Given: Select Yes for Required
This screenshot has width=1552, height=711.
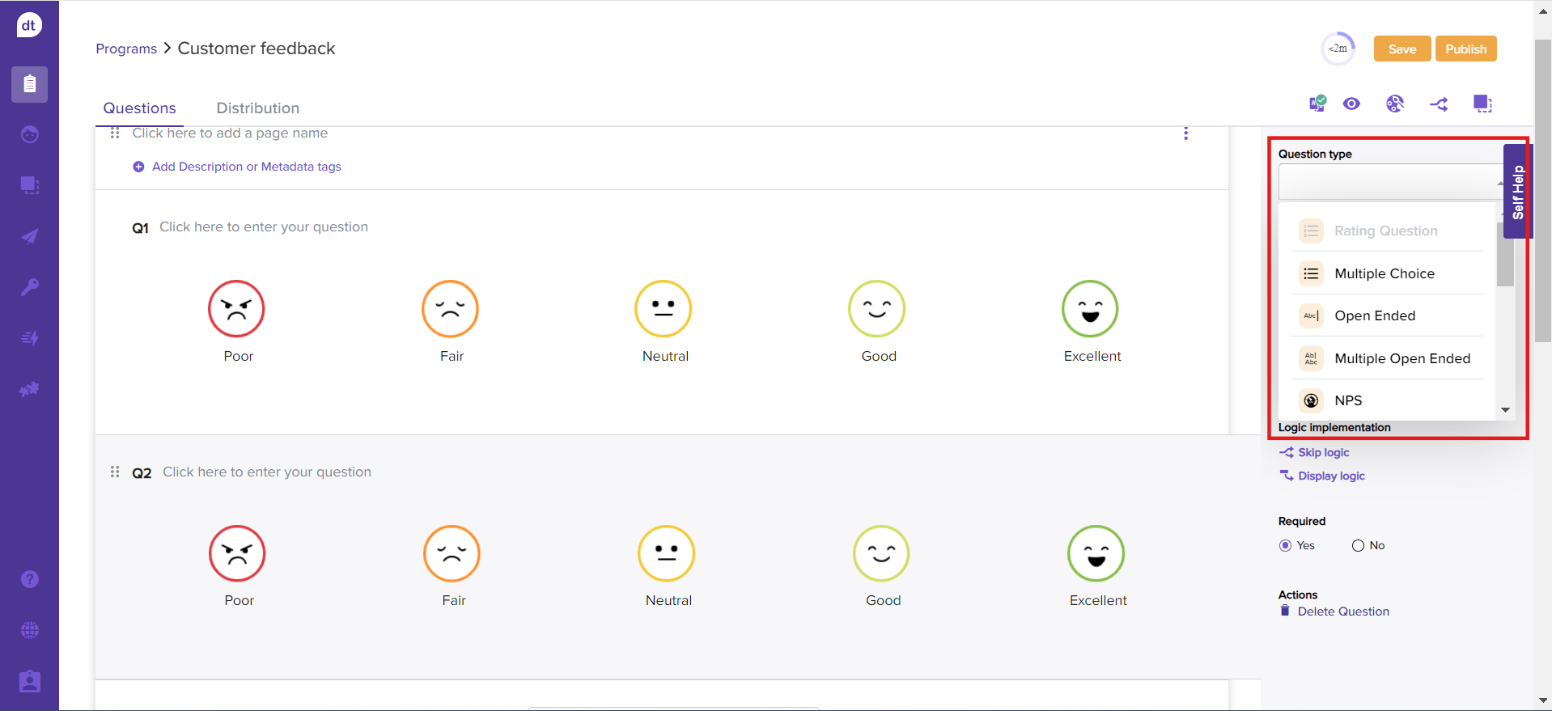Looking at the screenshot, I should [x=1285, y=546].
